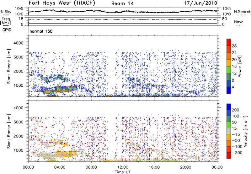251x174 pixels.
Task: Click the date '17/Jun/2010'
Action: click(200, 3)
